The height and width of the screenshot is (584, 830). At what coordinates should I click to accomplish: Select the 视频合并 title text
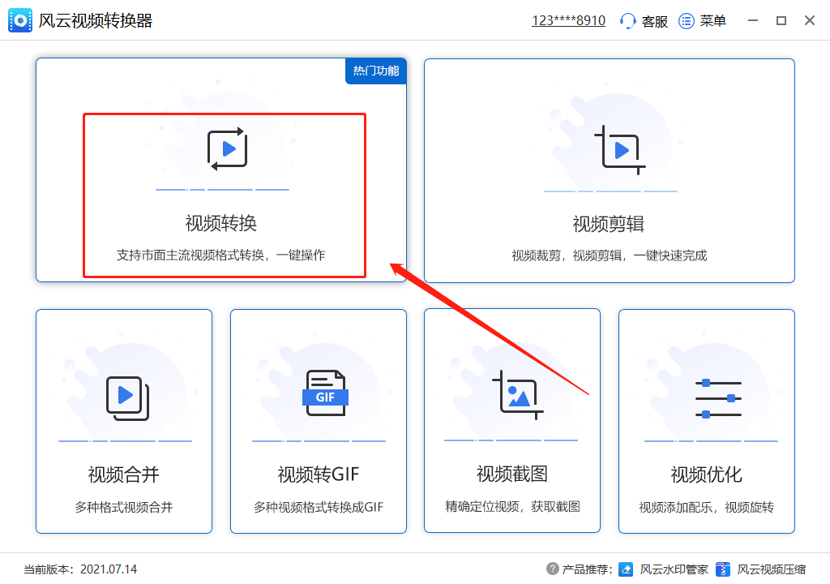point(123,474)
